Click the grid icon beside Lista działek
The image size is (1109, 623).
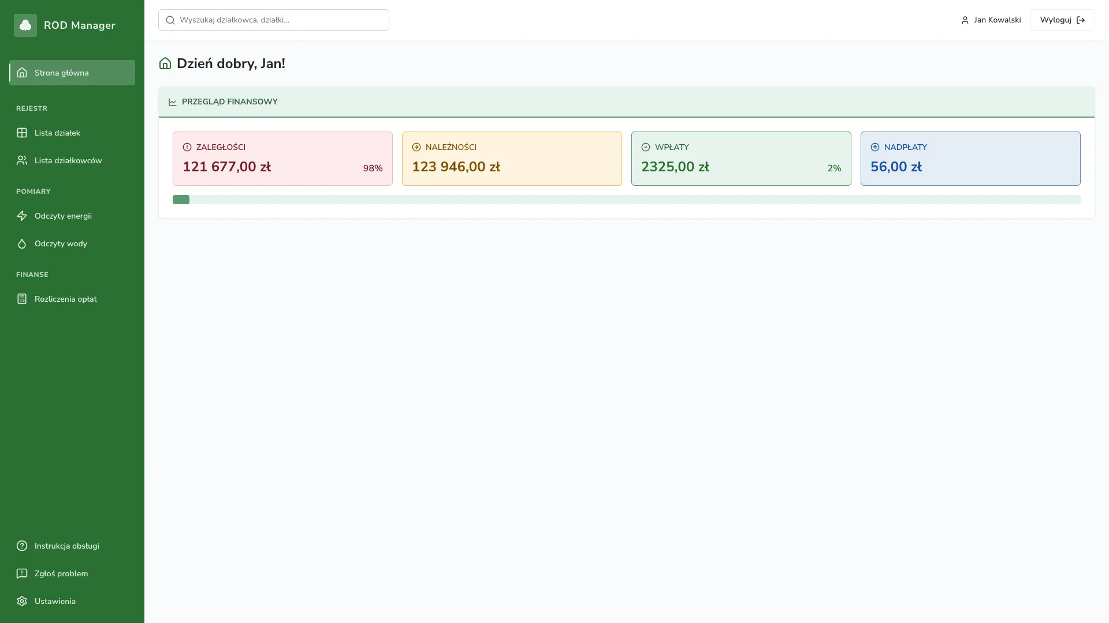(x=22, y=133)
